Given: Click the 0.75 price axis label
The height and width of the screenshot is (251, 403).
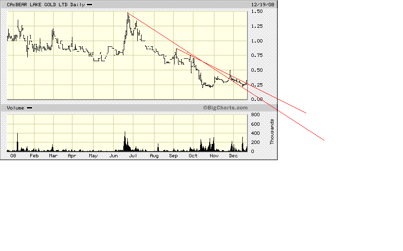Looking at the screenshot, I should 257,55.
